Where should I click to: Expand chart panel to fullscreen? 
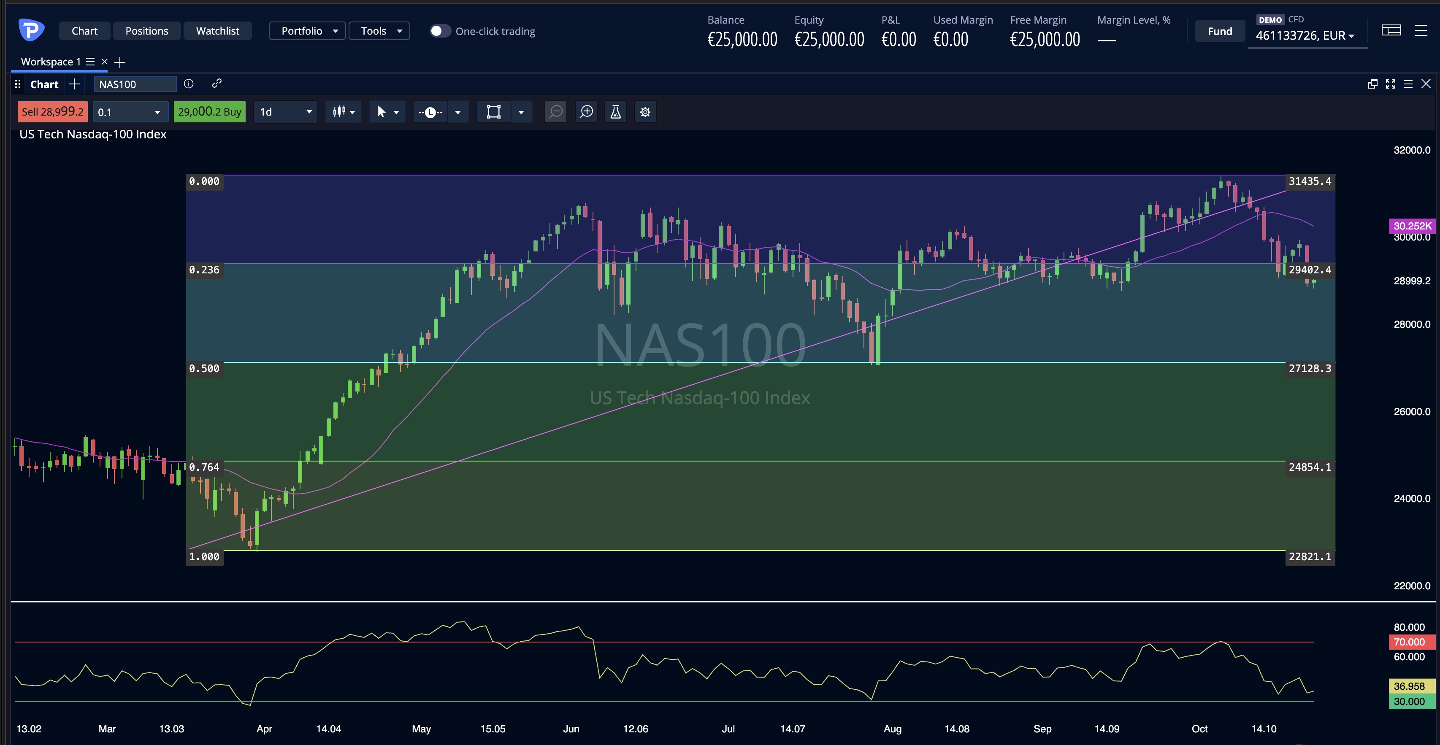click(1390, 84)
